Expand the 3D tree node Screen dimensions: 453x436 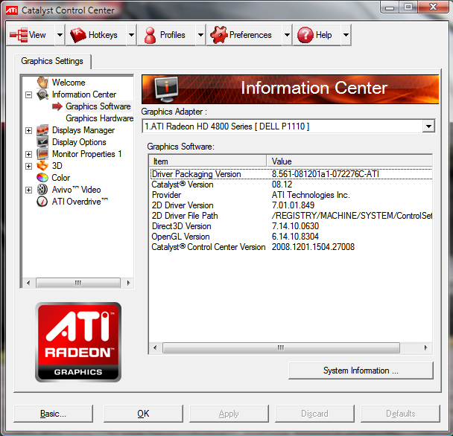coord(29,166)
